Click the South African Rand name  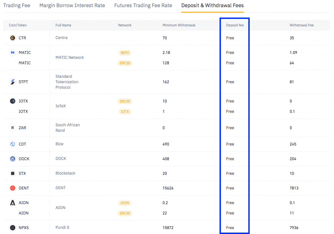[x=68, y=128]
